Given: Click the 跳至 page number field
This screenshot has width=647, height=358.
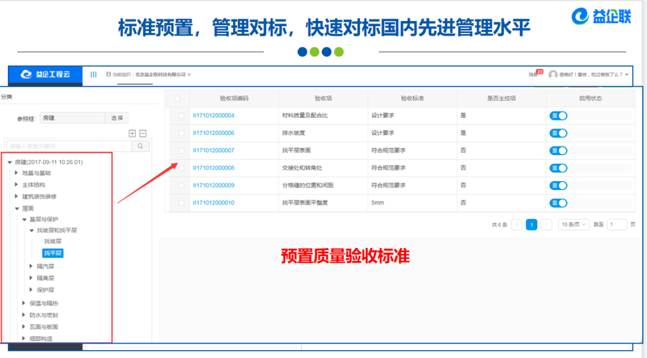Looking at the screenshot, I should tap(616, 224).
